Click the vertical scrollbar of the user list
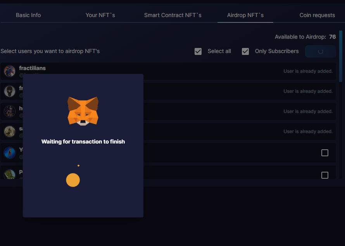The height and width of the screenshot is (246, 345). tap(341, 56)
